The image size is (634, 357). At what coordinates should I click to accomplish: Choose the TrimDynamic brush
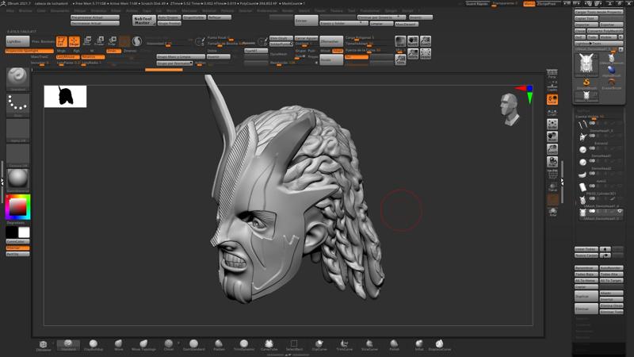244,345
